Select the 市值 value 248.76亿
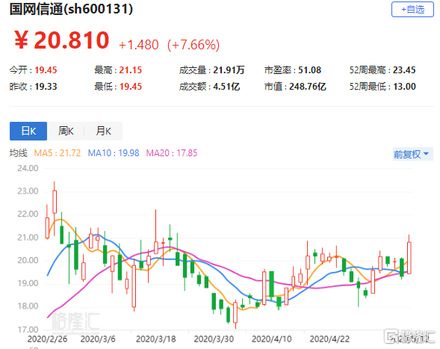 (x=308, y=87)
